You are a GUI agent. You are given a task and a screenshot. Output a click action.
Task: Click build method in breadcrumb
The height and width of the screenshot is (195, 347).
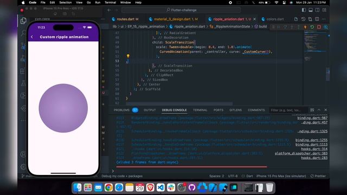point(262,27)
